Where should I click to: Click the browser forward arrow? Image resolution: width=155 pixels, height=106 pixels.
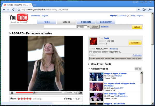coord(8,10)
